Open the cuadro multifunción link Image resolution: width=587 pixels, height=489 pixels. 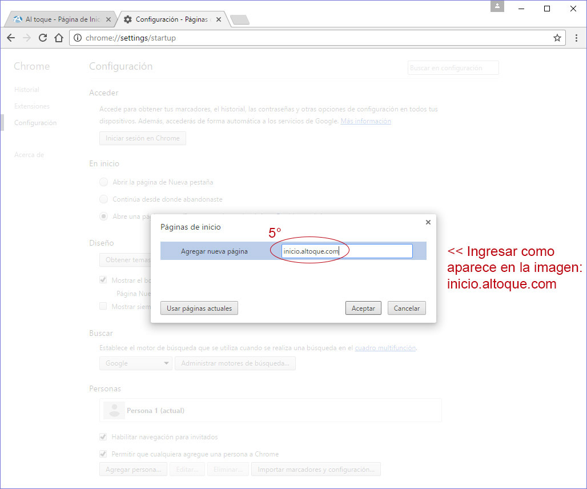(385, 348)
